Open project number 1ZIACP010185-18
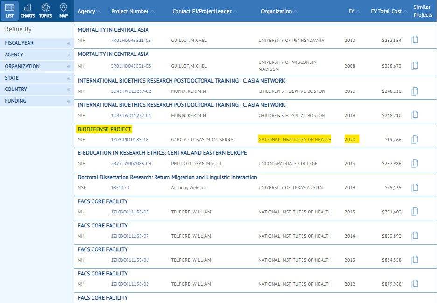The image size is (437, 303). [130, 140]
